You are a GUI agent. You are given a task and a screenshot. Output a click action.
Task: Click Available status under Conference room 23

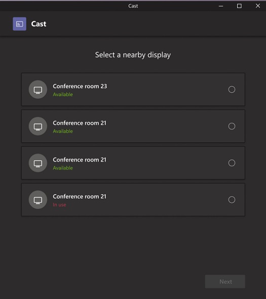(63, 94)
